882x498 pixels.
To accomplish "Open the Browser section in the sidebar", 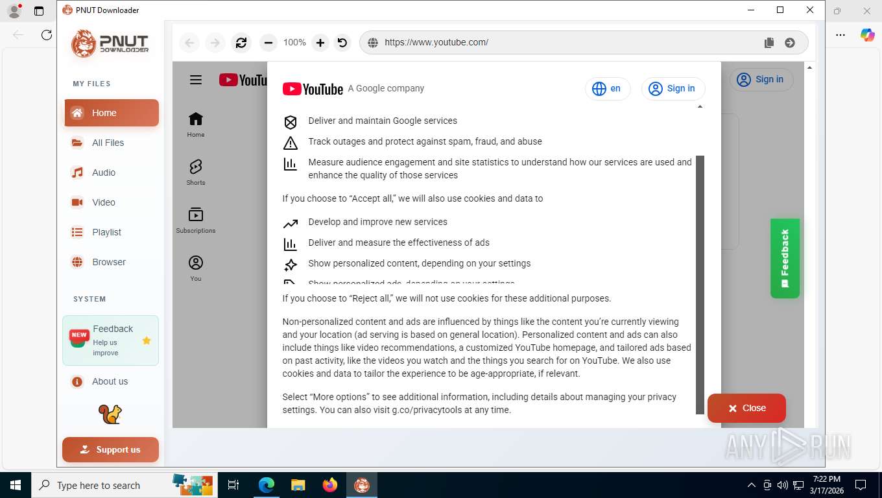I will 112,262.
